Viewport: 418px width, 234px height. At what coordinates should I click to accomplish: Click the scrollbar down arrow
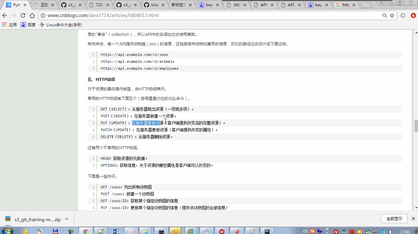pyautogui.click(x=416, y=208)
